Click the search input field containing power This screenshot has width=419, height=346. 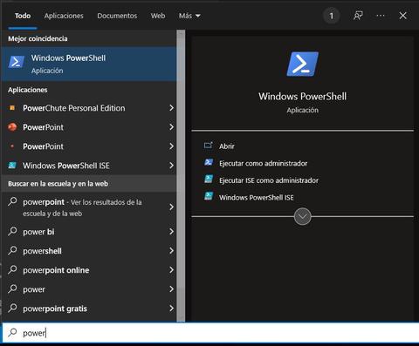pos(210,333)
